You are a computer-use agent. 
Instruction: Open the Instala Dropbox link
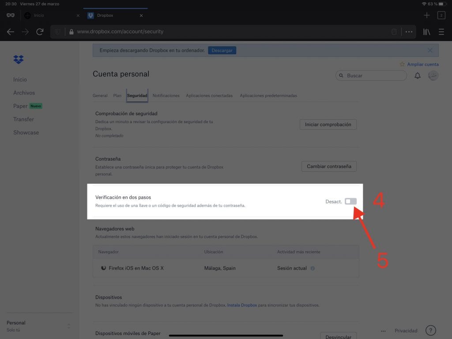coord(242,305)
